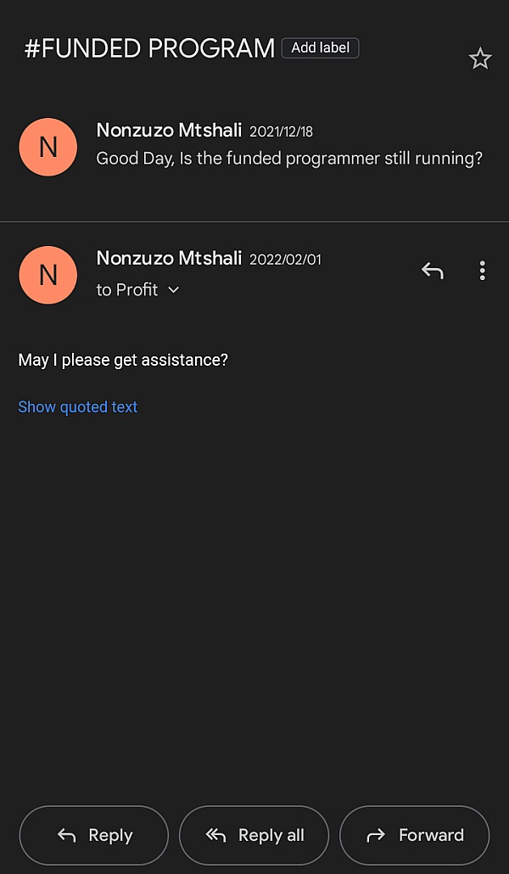Screen dimensions: 509x874
Task: Click the Add label button
Action: [x=320, y=48]
